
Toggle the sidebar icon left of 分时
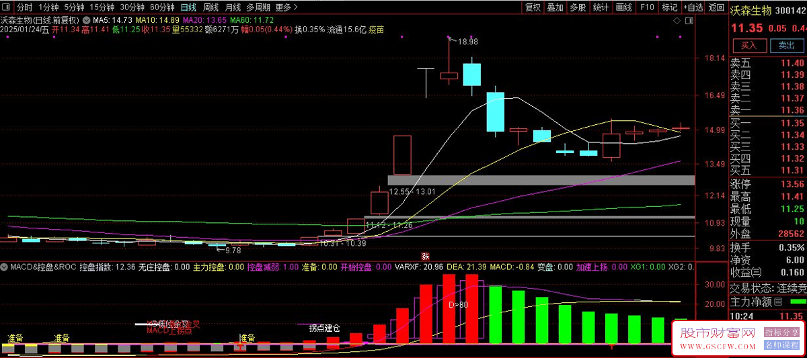click(7, 7)
